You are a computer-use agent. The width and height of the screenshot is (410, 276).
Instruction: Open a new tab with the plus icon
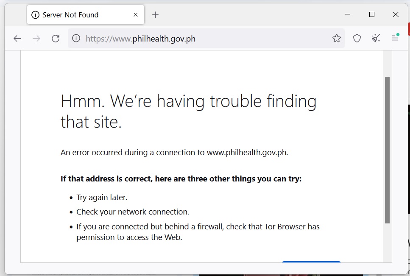(x=155, y=14)
